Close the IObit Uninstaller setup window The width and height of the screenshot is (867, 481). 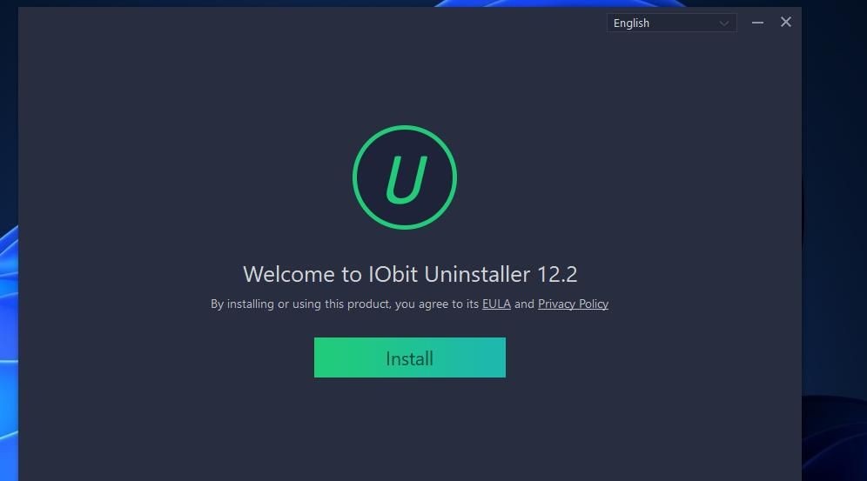tap(786, 22)
